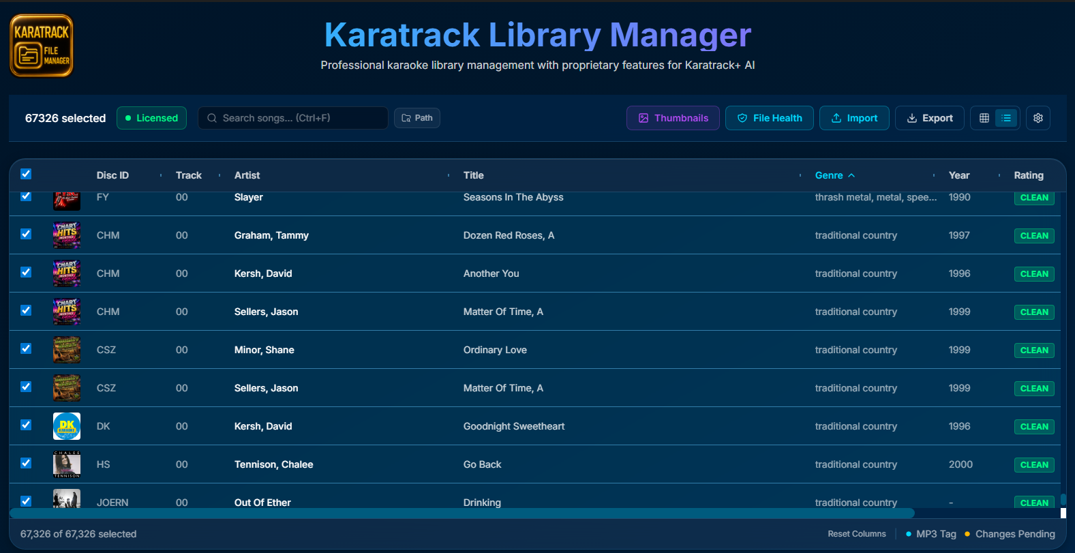Select the title 'Another You'
Image resolution: width=1075 pixels, height=553 pixels.
[x=491, y=273]
